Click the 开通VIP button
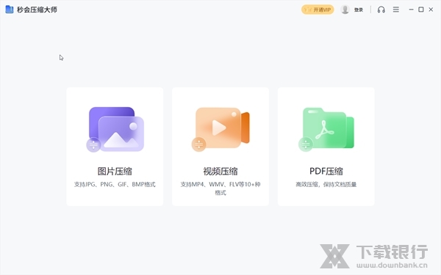This screenshot has width=441, height=275. pyautogui.click(x=318, y=10)
